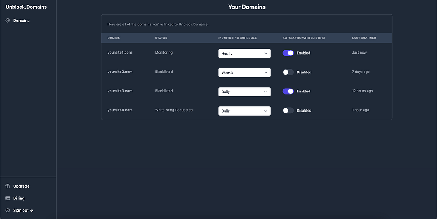
Task: Click the MONITORING SCHEDULE column header
Action: pos(237,38)
